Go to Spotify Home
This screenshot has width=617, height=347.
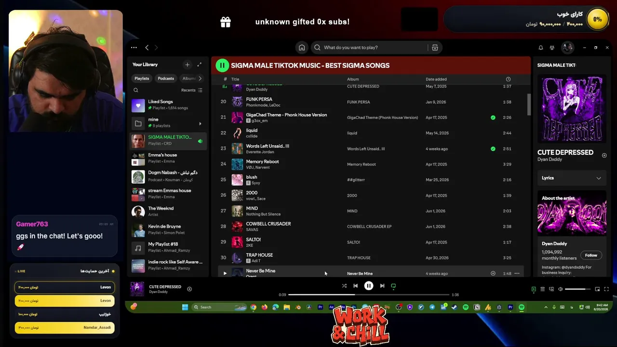pos(302,47)
